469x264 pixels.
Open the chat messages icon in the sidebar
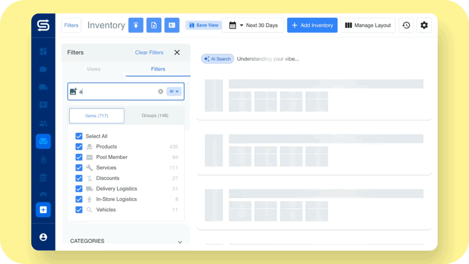[x=43, y=105]
